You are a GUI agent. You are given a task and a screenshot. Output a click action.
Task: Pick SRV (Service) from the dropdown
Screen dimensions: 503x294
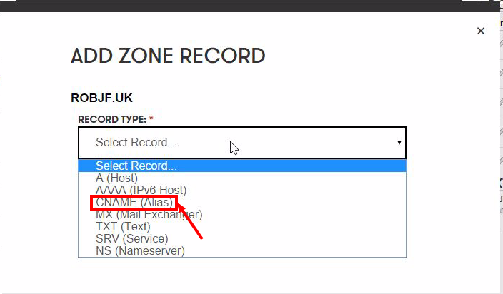(131, 239)
